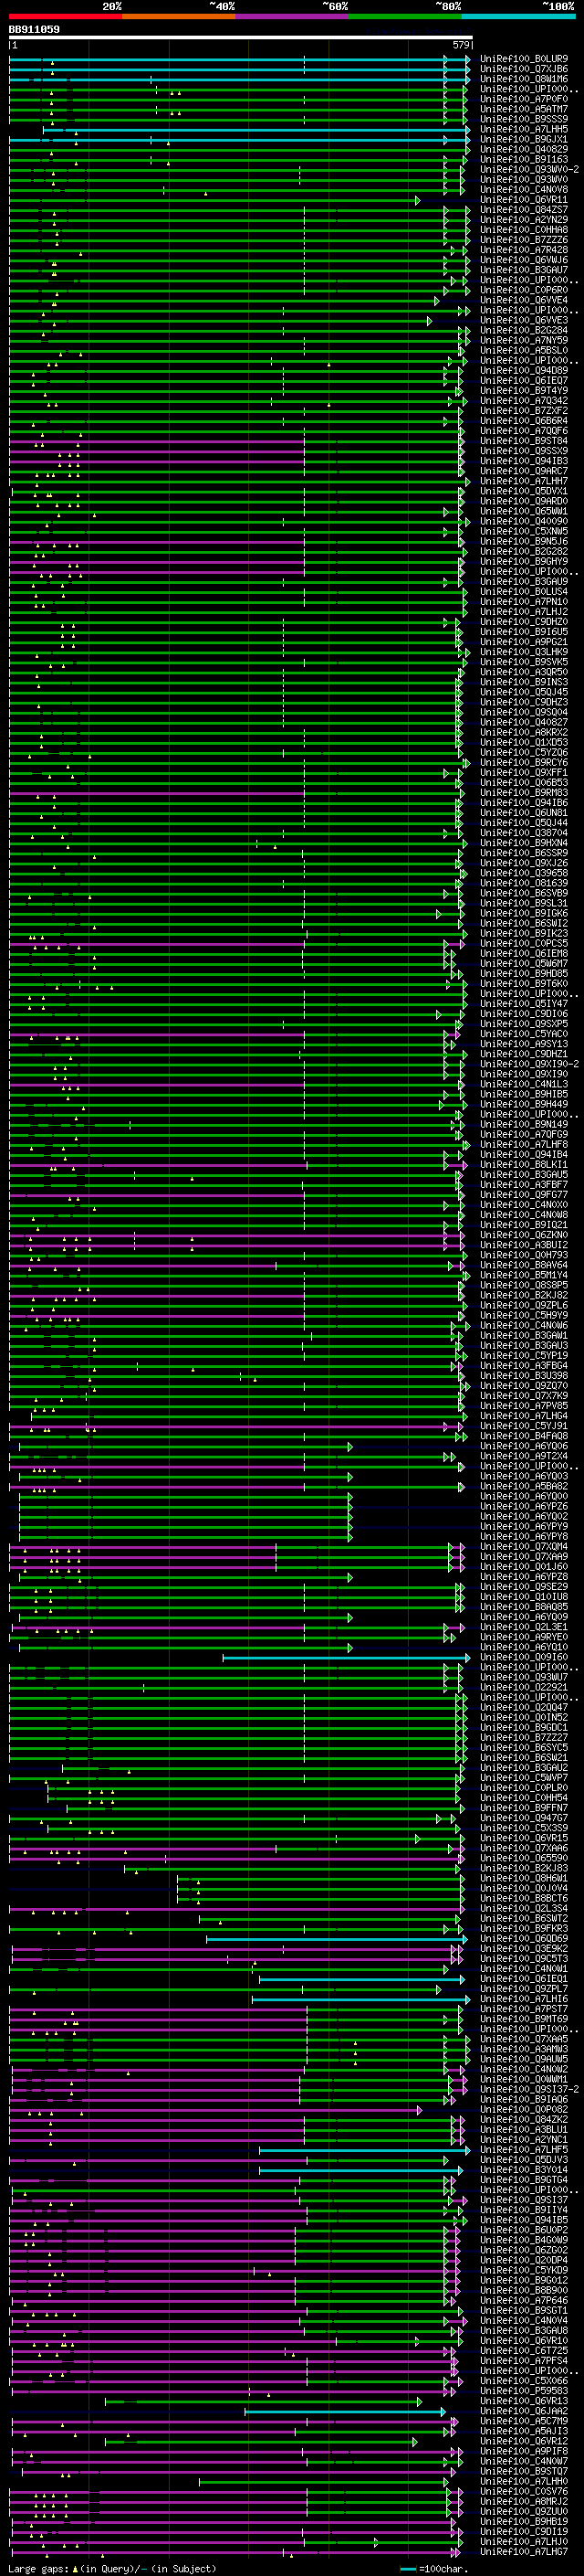Select hit label UniRef100_A7LHG7

523,2551
